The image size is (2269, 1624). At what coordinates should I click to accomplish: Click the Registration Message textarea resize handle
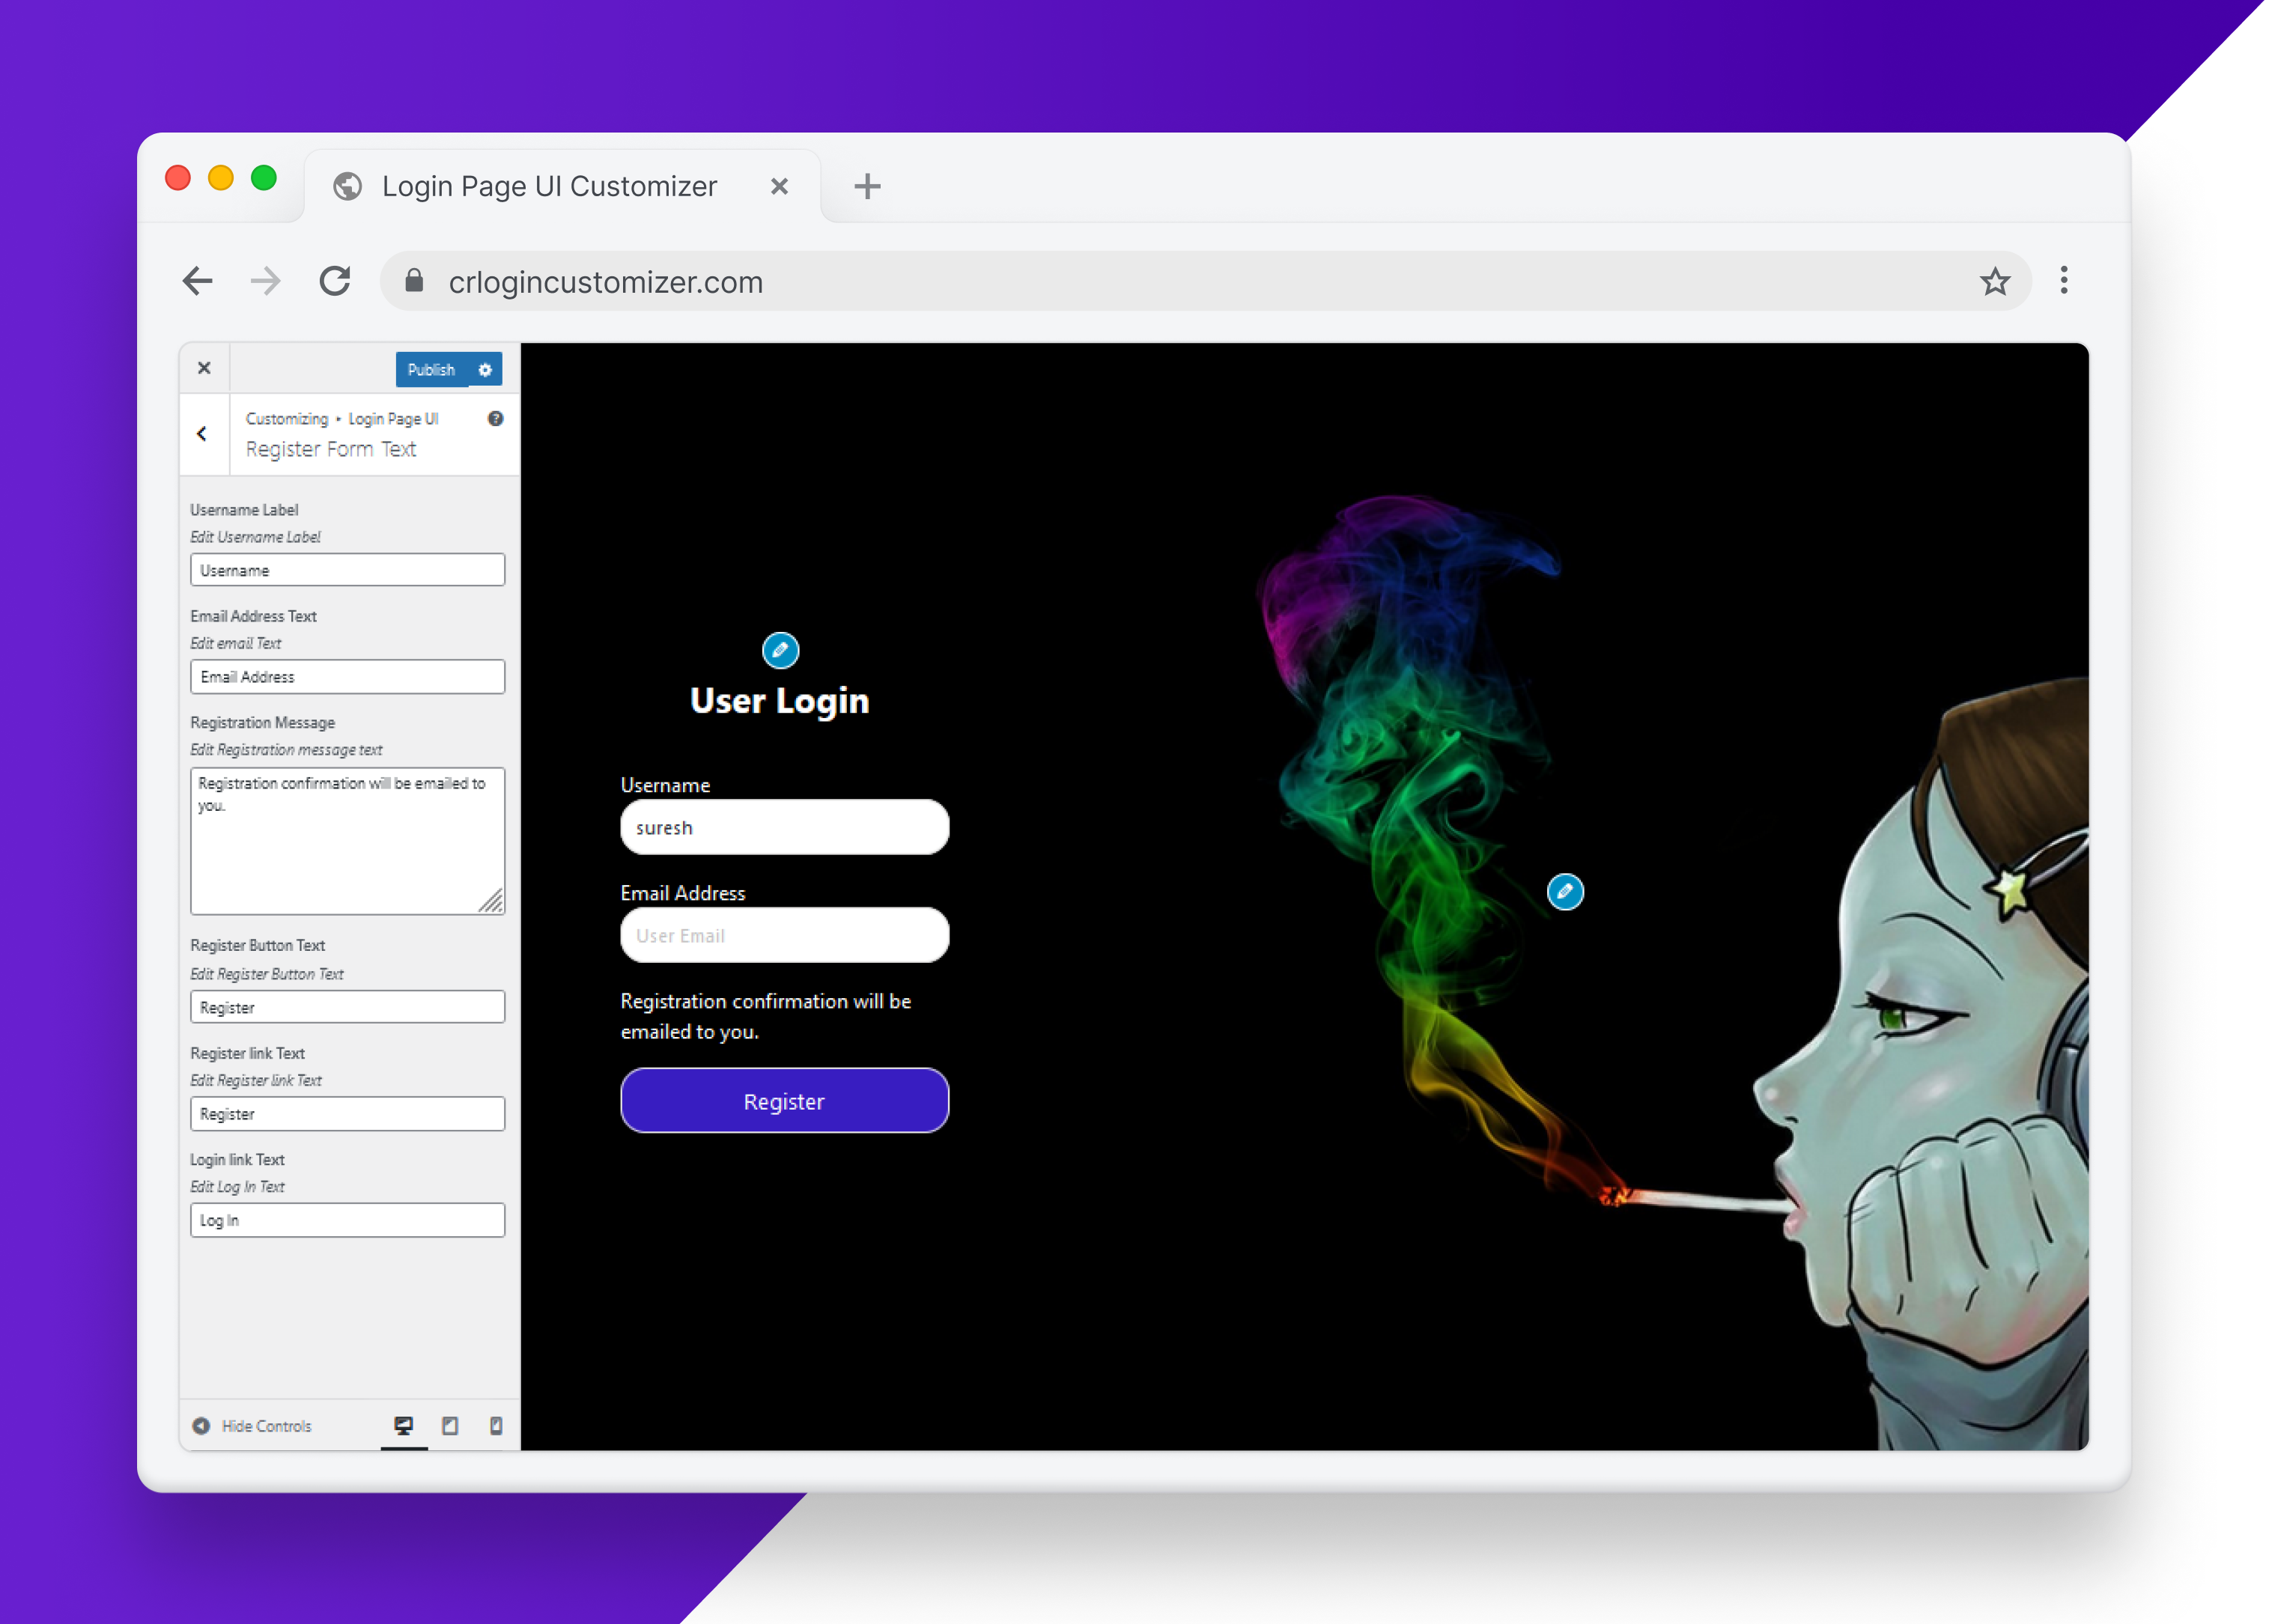coord(492,902)
